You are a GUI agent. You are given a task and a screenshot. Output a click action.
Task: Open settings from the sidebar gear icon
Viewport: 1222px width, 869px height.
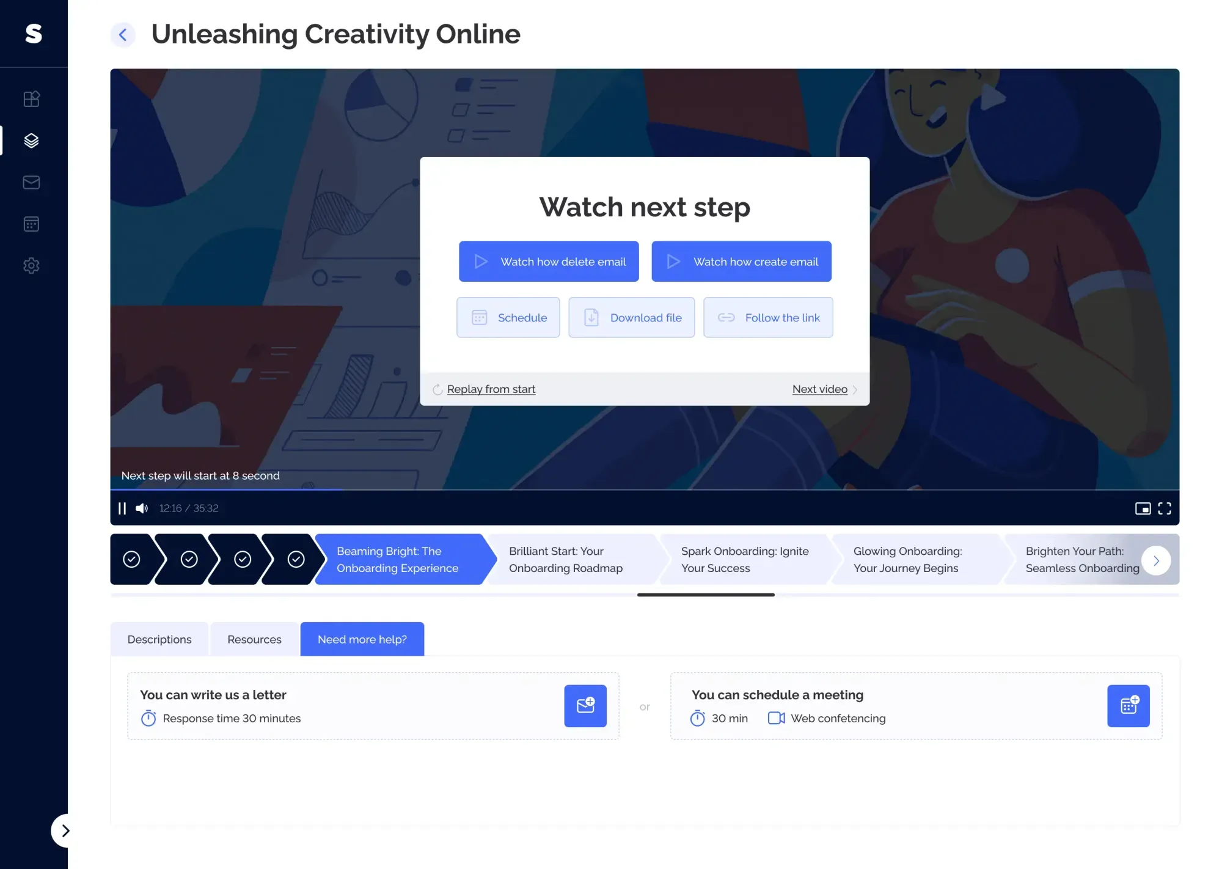point(31,265)
